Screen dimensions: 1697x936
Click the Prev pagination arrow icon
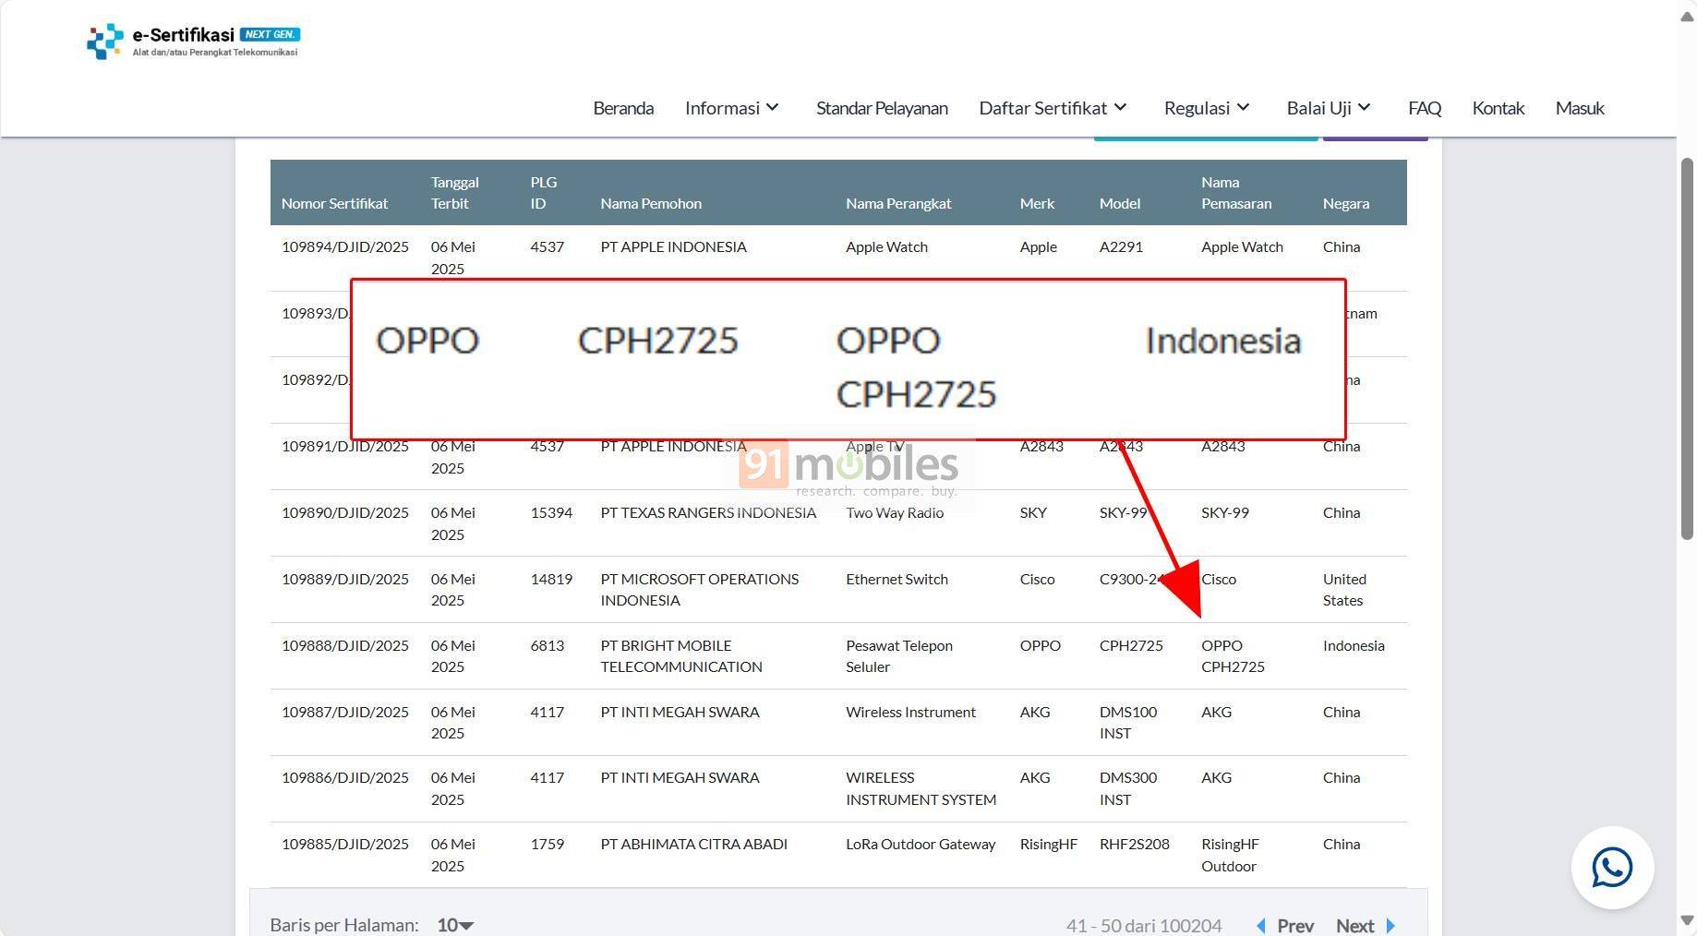1260,925
